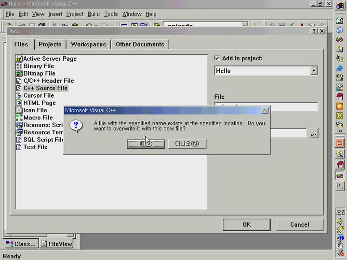Click the tray icon with red X
Viewport: 347px width, 260px height.
340,253
